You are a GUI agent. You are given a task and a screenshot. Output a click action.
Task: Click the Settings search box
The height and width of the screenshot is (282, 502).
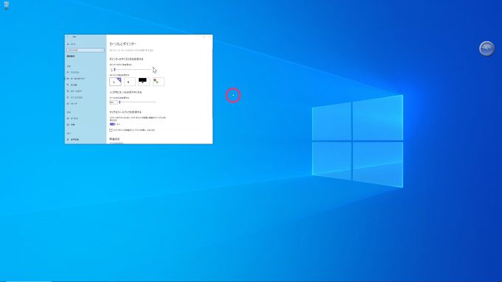click(x=86, y=50)
